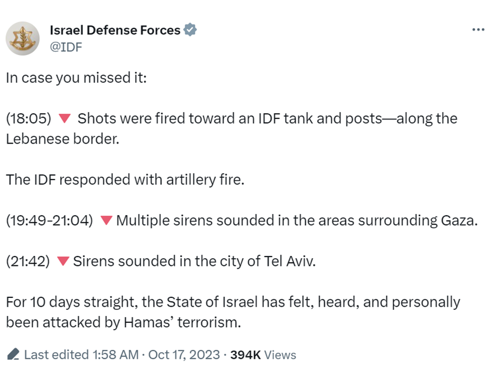Click the red triangle beside (21:42)
The height and width of the screenshot is (367, 492).
pyautogui.click(x=63, y=261)
